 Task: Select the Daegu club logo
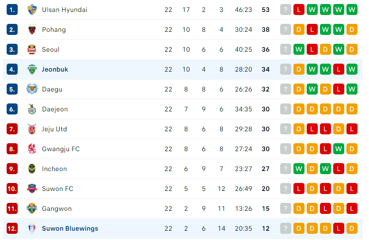(x=32, y=89)
